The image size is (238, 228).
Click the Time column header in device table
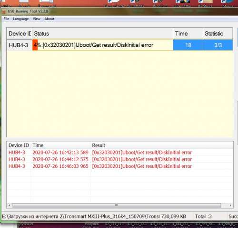click(188, 33)
